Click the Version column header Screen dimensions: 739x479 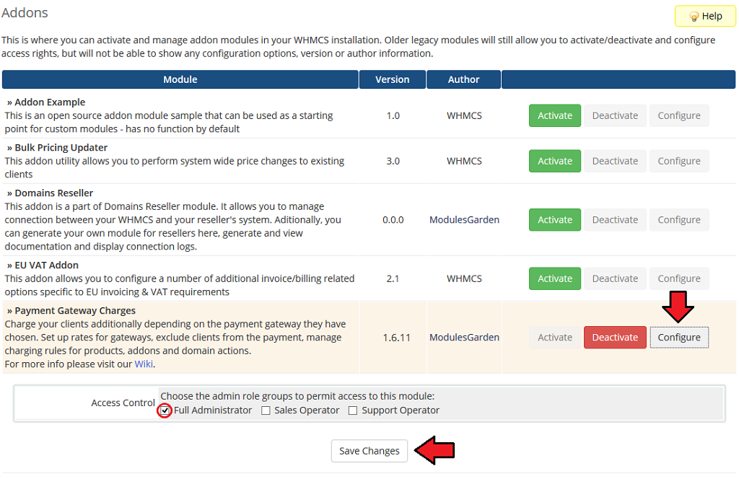tap(392, 79)
